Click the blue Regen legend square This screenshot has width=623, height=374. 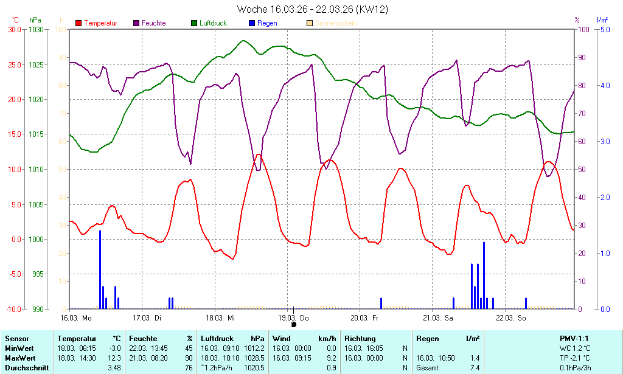(252, 23)
